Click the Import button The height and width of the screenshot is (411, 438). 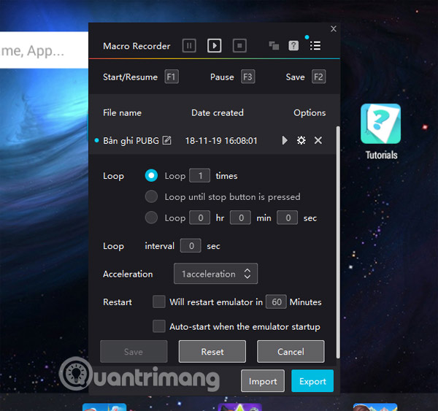[263, 381]
